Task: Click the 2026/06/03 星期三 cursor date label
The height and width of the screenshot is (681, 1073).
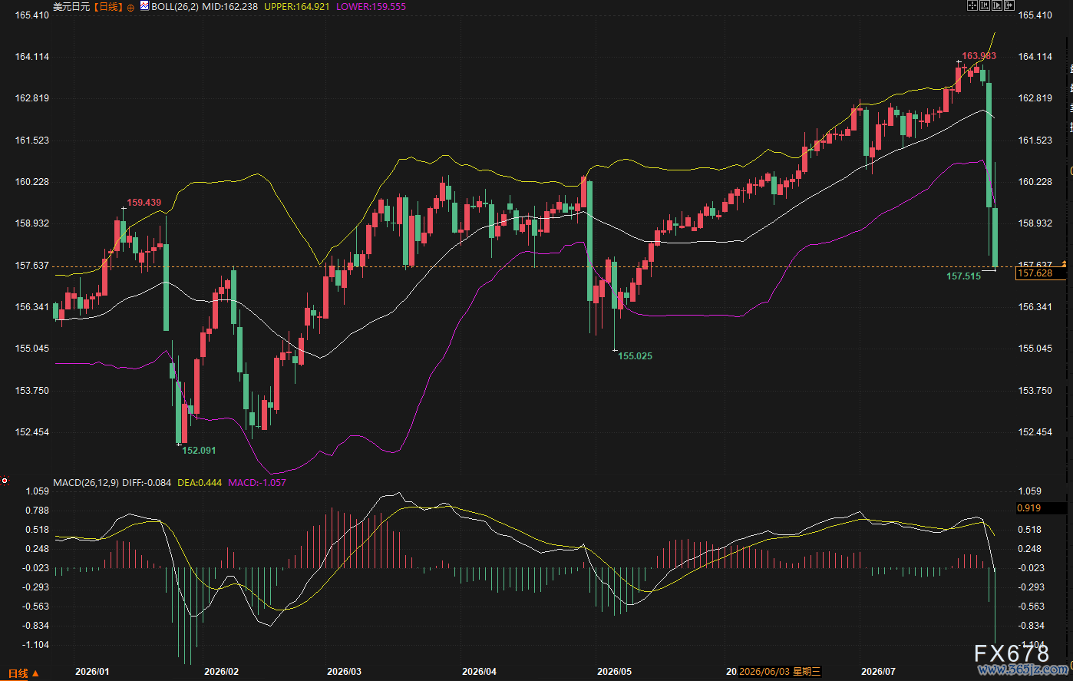Action: pos(780,672)
